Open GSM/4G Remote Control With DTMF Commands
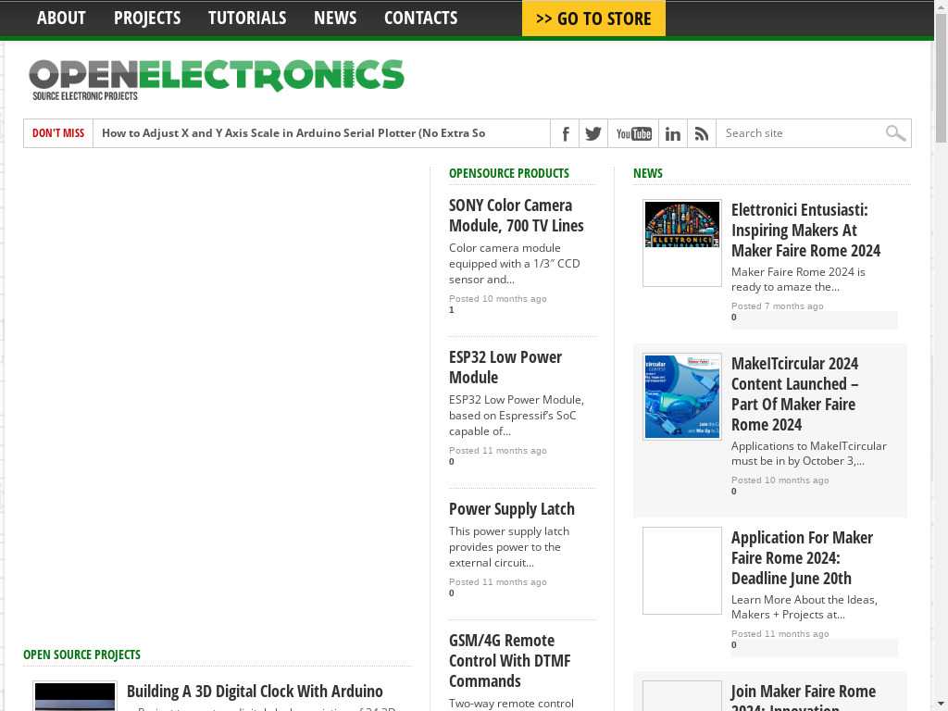 [510, 661]
